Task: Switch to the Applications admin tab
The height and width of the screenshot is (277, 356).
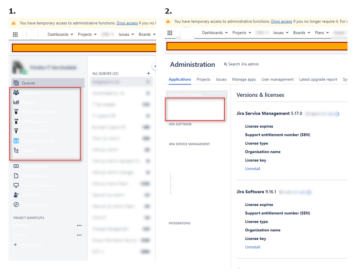Action: coord(179,79)
